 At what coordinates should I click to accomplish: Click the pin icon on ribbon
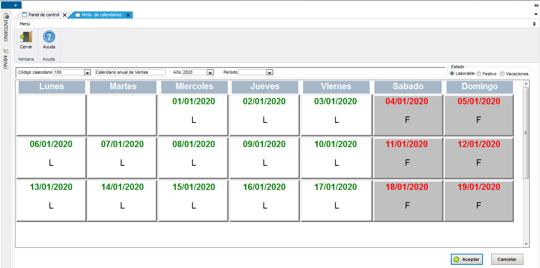tap(534, 24)
